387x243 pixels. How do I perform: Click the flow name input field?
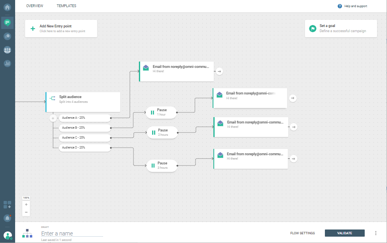tap(72, 233)
